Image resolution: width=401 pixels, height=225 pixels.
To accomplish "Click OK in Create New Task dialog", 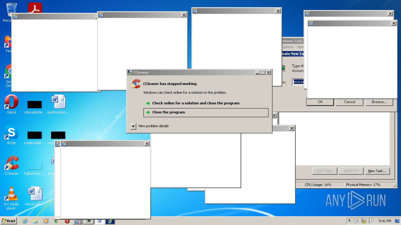I will [320, 102].
